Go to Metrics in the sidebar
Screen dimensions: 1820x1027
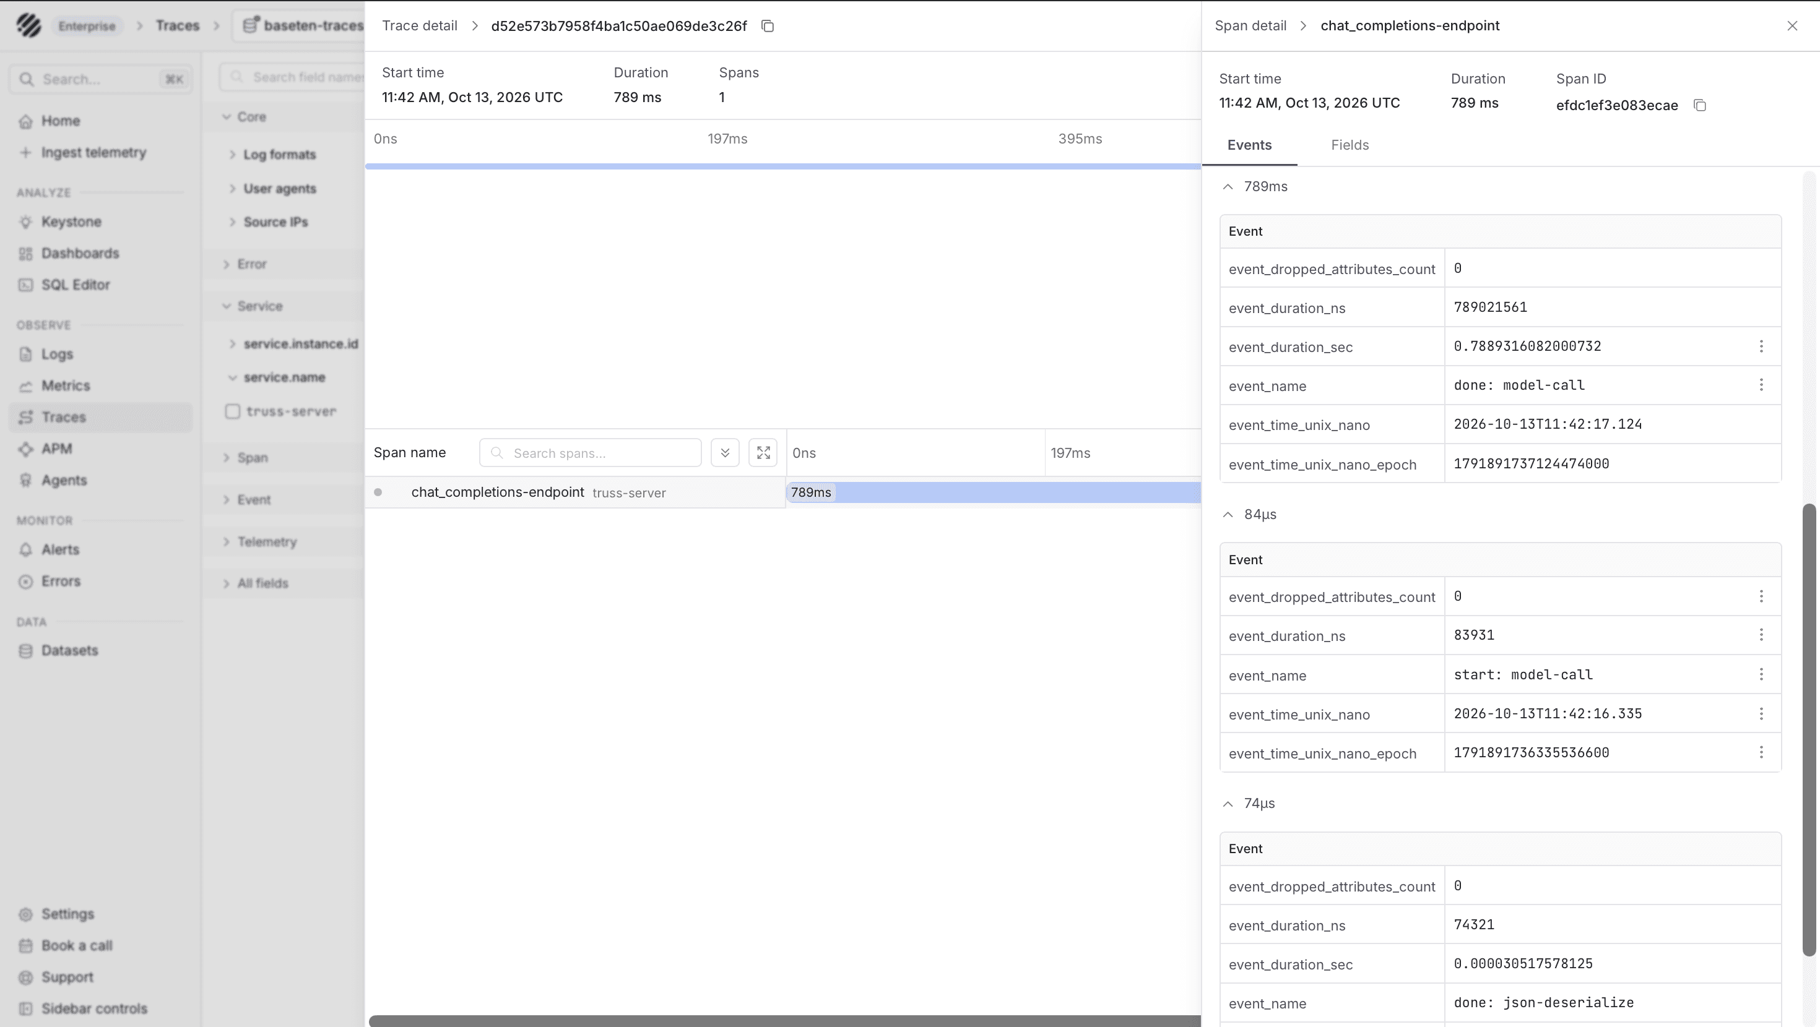click(100, 385)
